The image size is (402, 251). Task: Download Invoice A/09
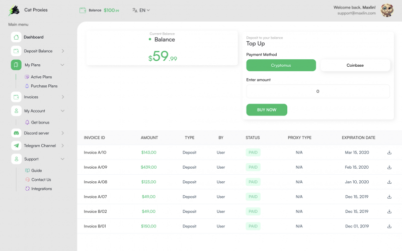pyautogui.click(x=389, y=167)
